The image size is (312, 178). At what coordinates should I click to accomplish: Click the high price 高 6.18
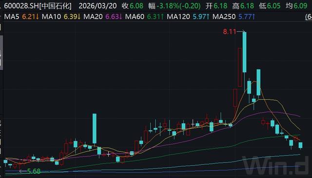tap(243, 6)
